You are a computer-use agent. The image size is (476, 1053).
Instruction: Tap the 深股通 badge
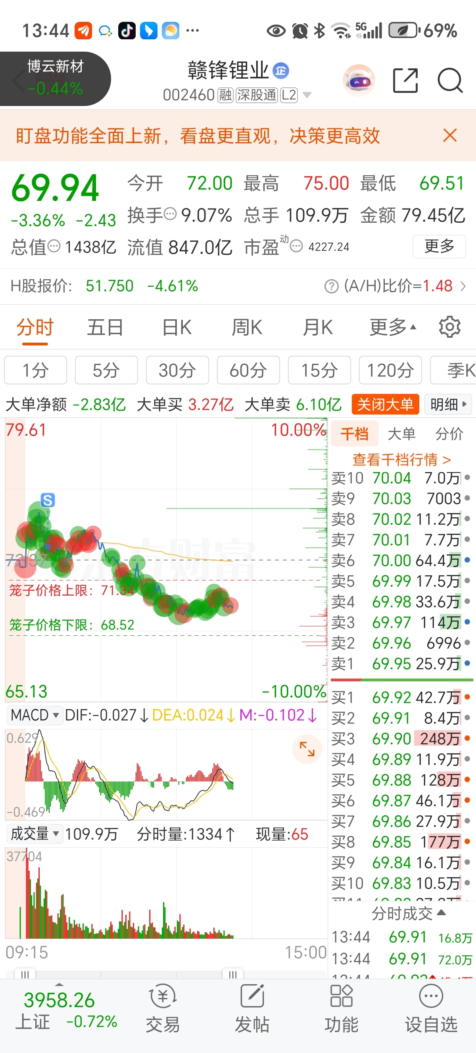(256, 95)
